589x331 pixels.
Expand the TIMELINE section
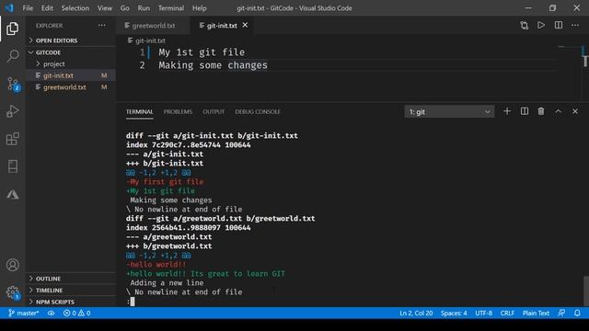[71, 291]
